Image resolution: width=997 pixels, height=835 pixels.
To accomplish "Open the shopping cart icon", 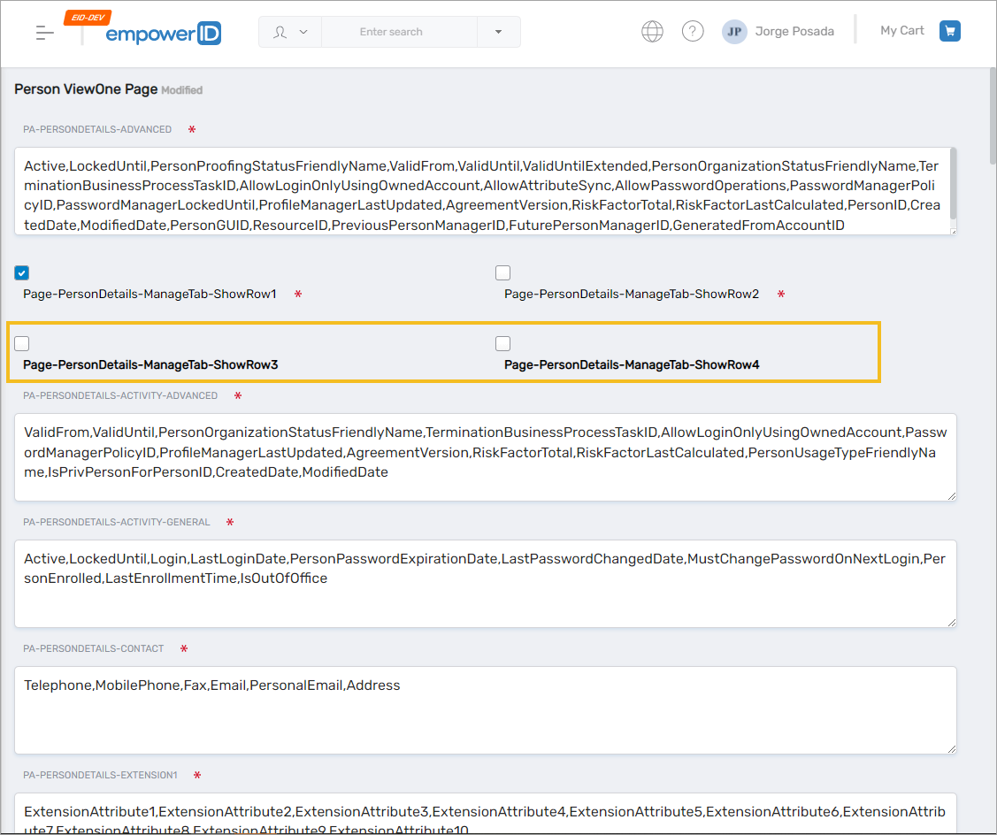I will pyautogui.click(x=949, y=30).
